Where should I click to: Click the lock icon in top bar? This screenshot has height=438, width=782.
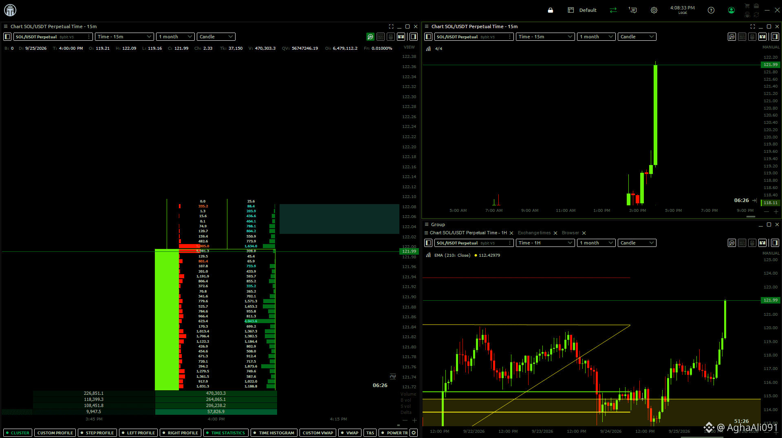click(550, 10)
